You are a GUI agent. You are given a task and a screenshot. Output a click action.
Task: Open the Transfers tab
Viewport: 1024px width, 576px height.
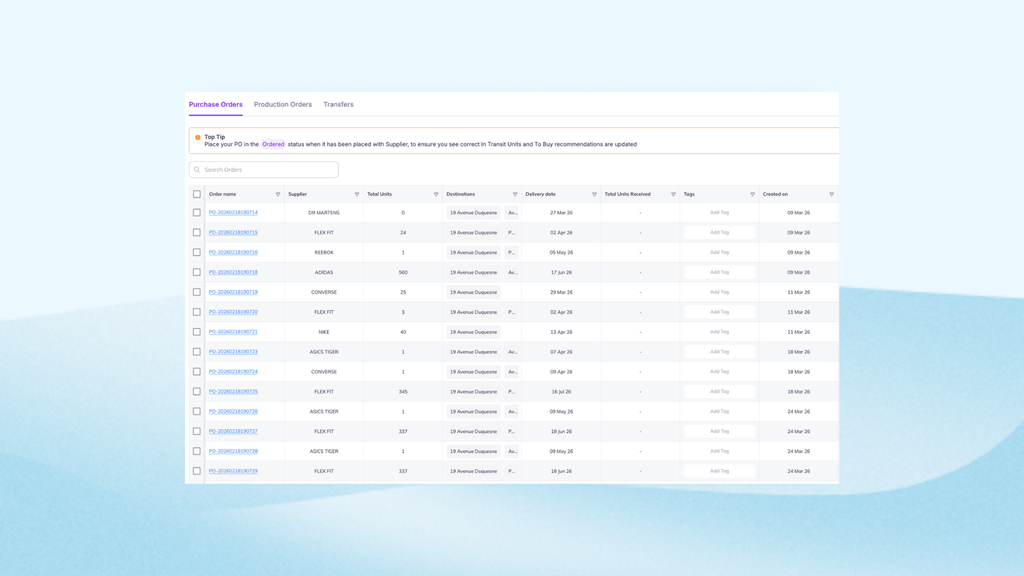click(x=338, y=105)
